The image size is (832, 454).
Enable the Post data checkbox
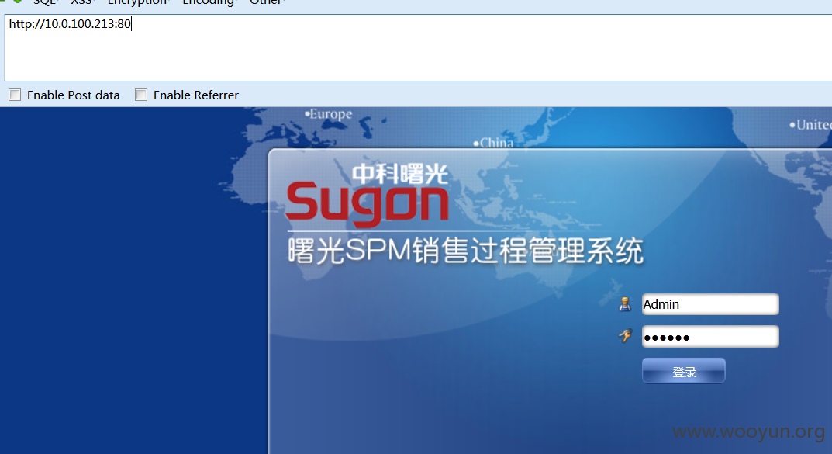pos(15,95)
